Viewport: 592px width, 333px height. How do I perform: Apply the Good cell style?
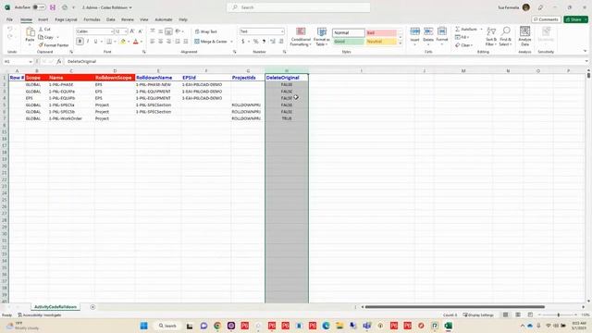pyautogui.click(x=349, y=42)
